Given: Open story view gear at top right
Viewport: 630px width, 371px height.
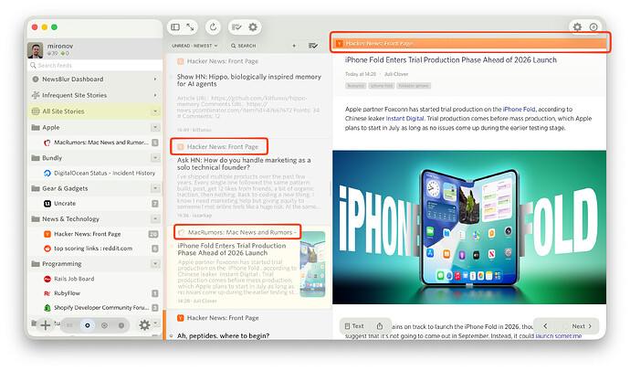Looking at the screenshot, I should 577,26.
